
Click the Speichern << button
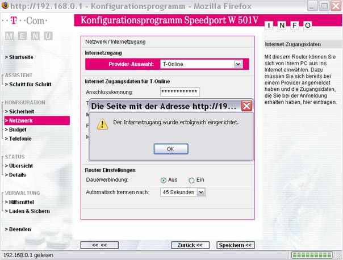235,245
